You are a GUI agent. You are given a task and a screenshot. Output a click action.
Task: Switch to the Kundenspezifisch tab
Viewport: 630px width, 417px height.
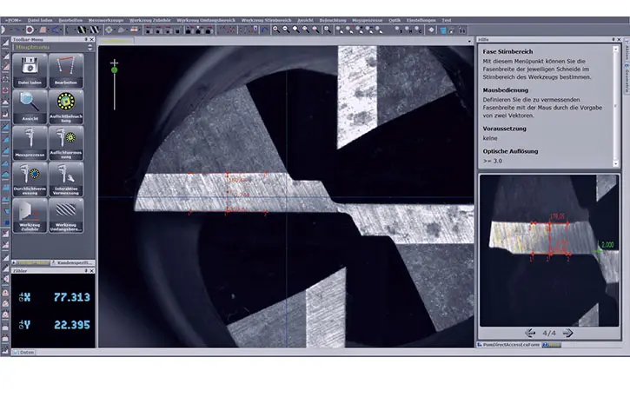[x=73, y=261]
